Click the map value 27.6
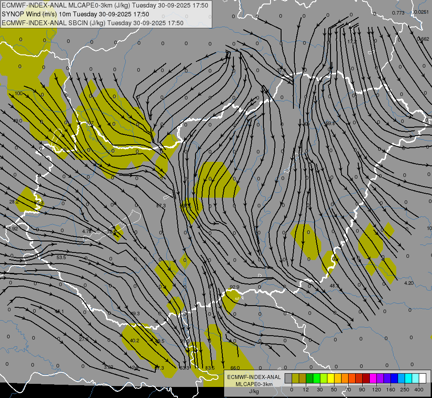The width and height of the screenshot is (432, 398). 83,339
